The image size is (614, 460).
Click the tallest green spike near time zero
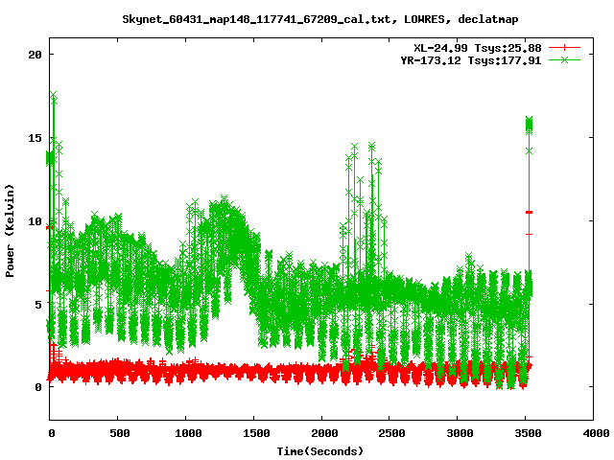tap(54, 96)
